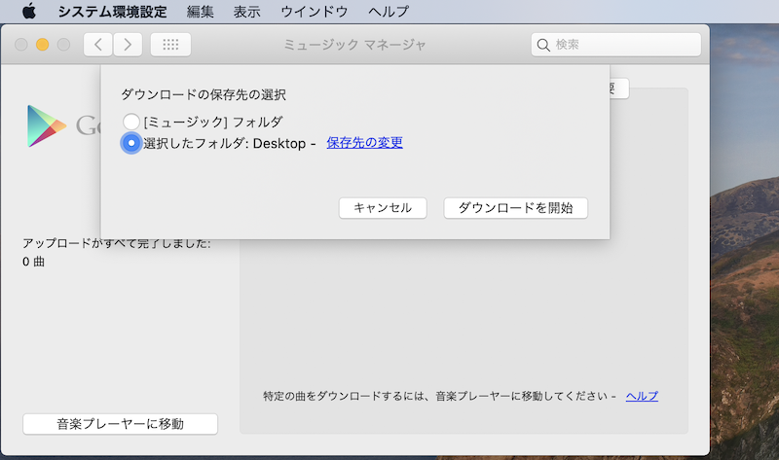Open the ヘルプ link at the bottom
Image resolution: width=779 pixels, height=460 pixels.
coord(642,396)
